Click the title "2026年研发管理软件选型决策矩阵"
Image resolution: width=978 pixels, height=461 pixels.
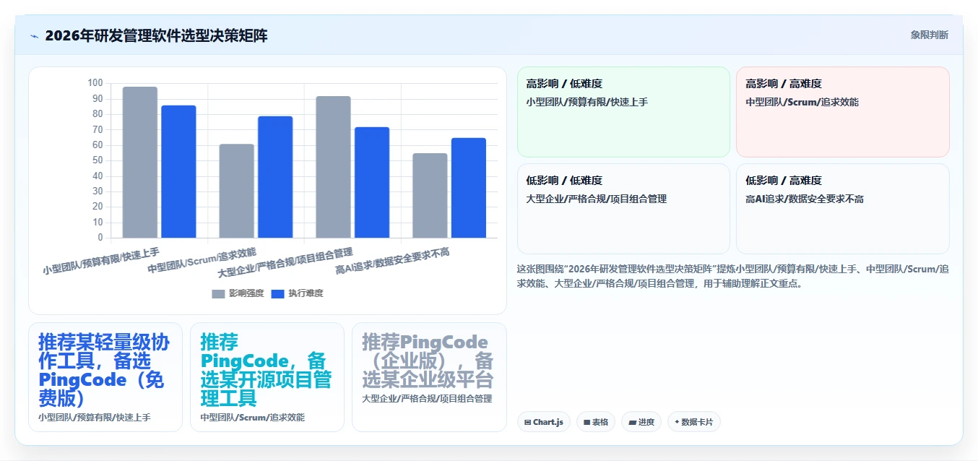(156, 35)
